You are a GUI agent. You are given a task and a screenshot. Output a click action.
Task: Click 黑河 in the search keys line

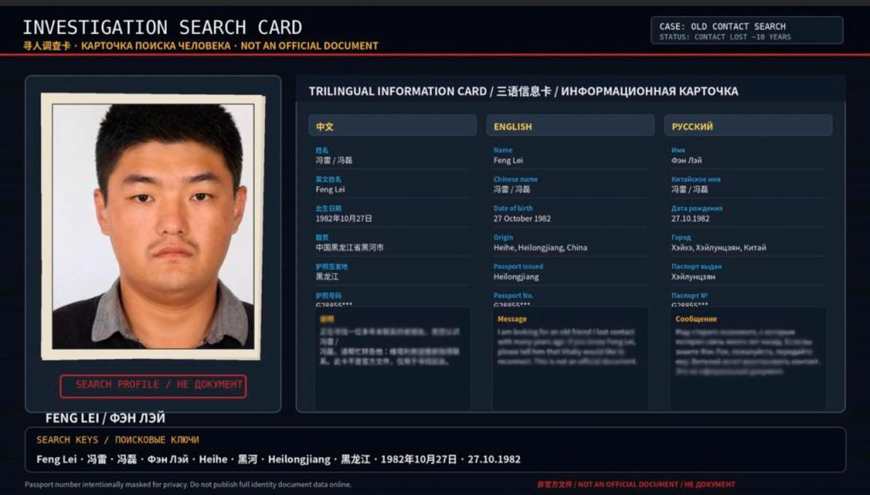(247, 459)
